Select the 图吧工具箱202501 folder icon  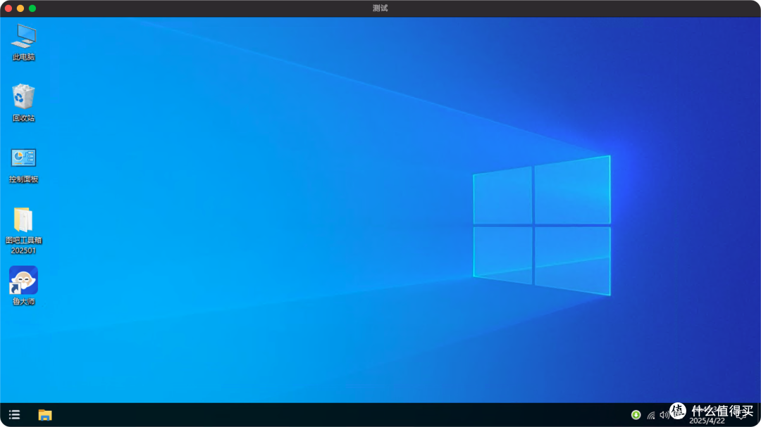[23, 230]
